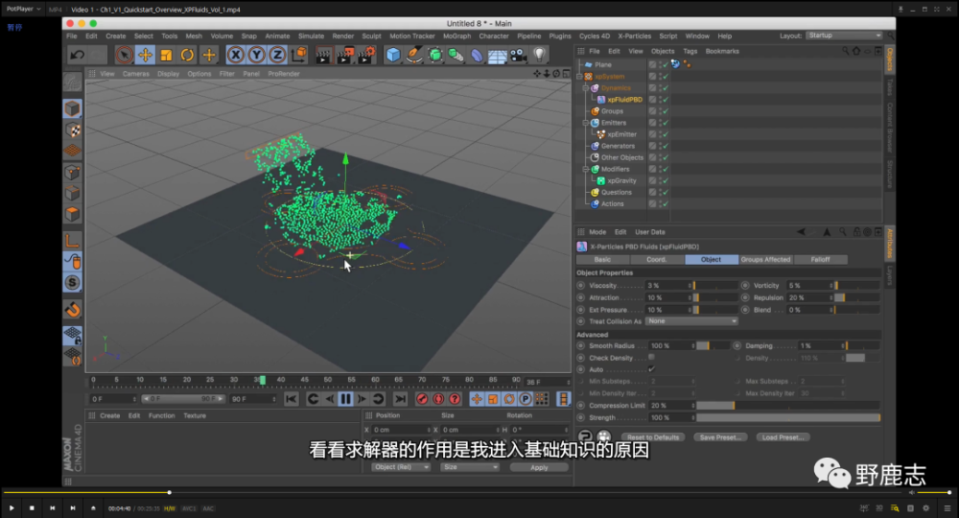Viewport: 959px width, 518px height.
Task: Click the coordinate system icon
Action: coord(299,55)
